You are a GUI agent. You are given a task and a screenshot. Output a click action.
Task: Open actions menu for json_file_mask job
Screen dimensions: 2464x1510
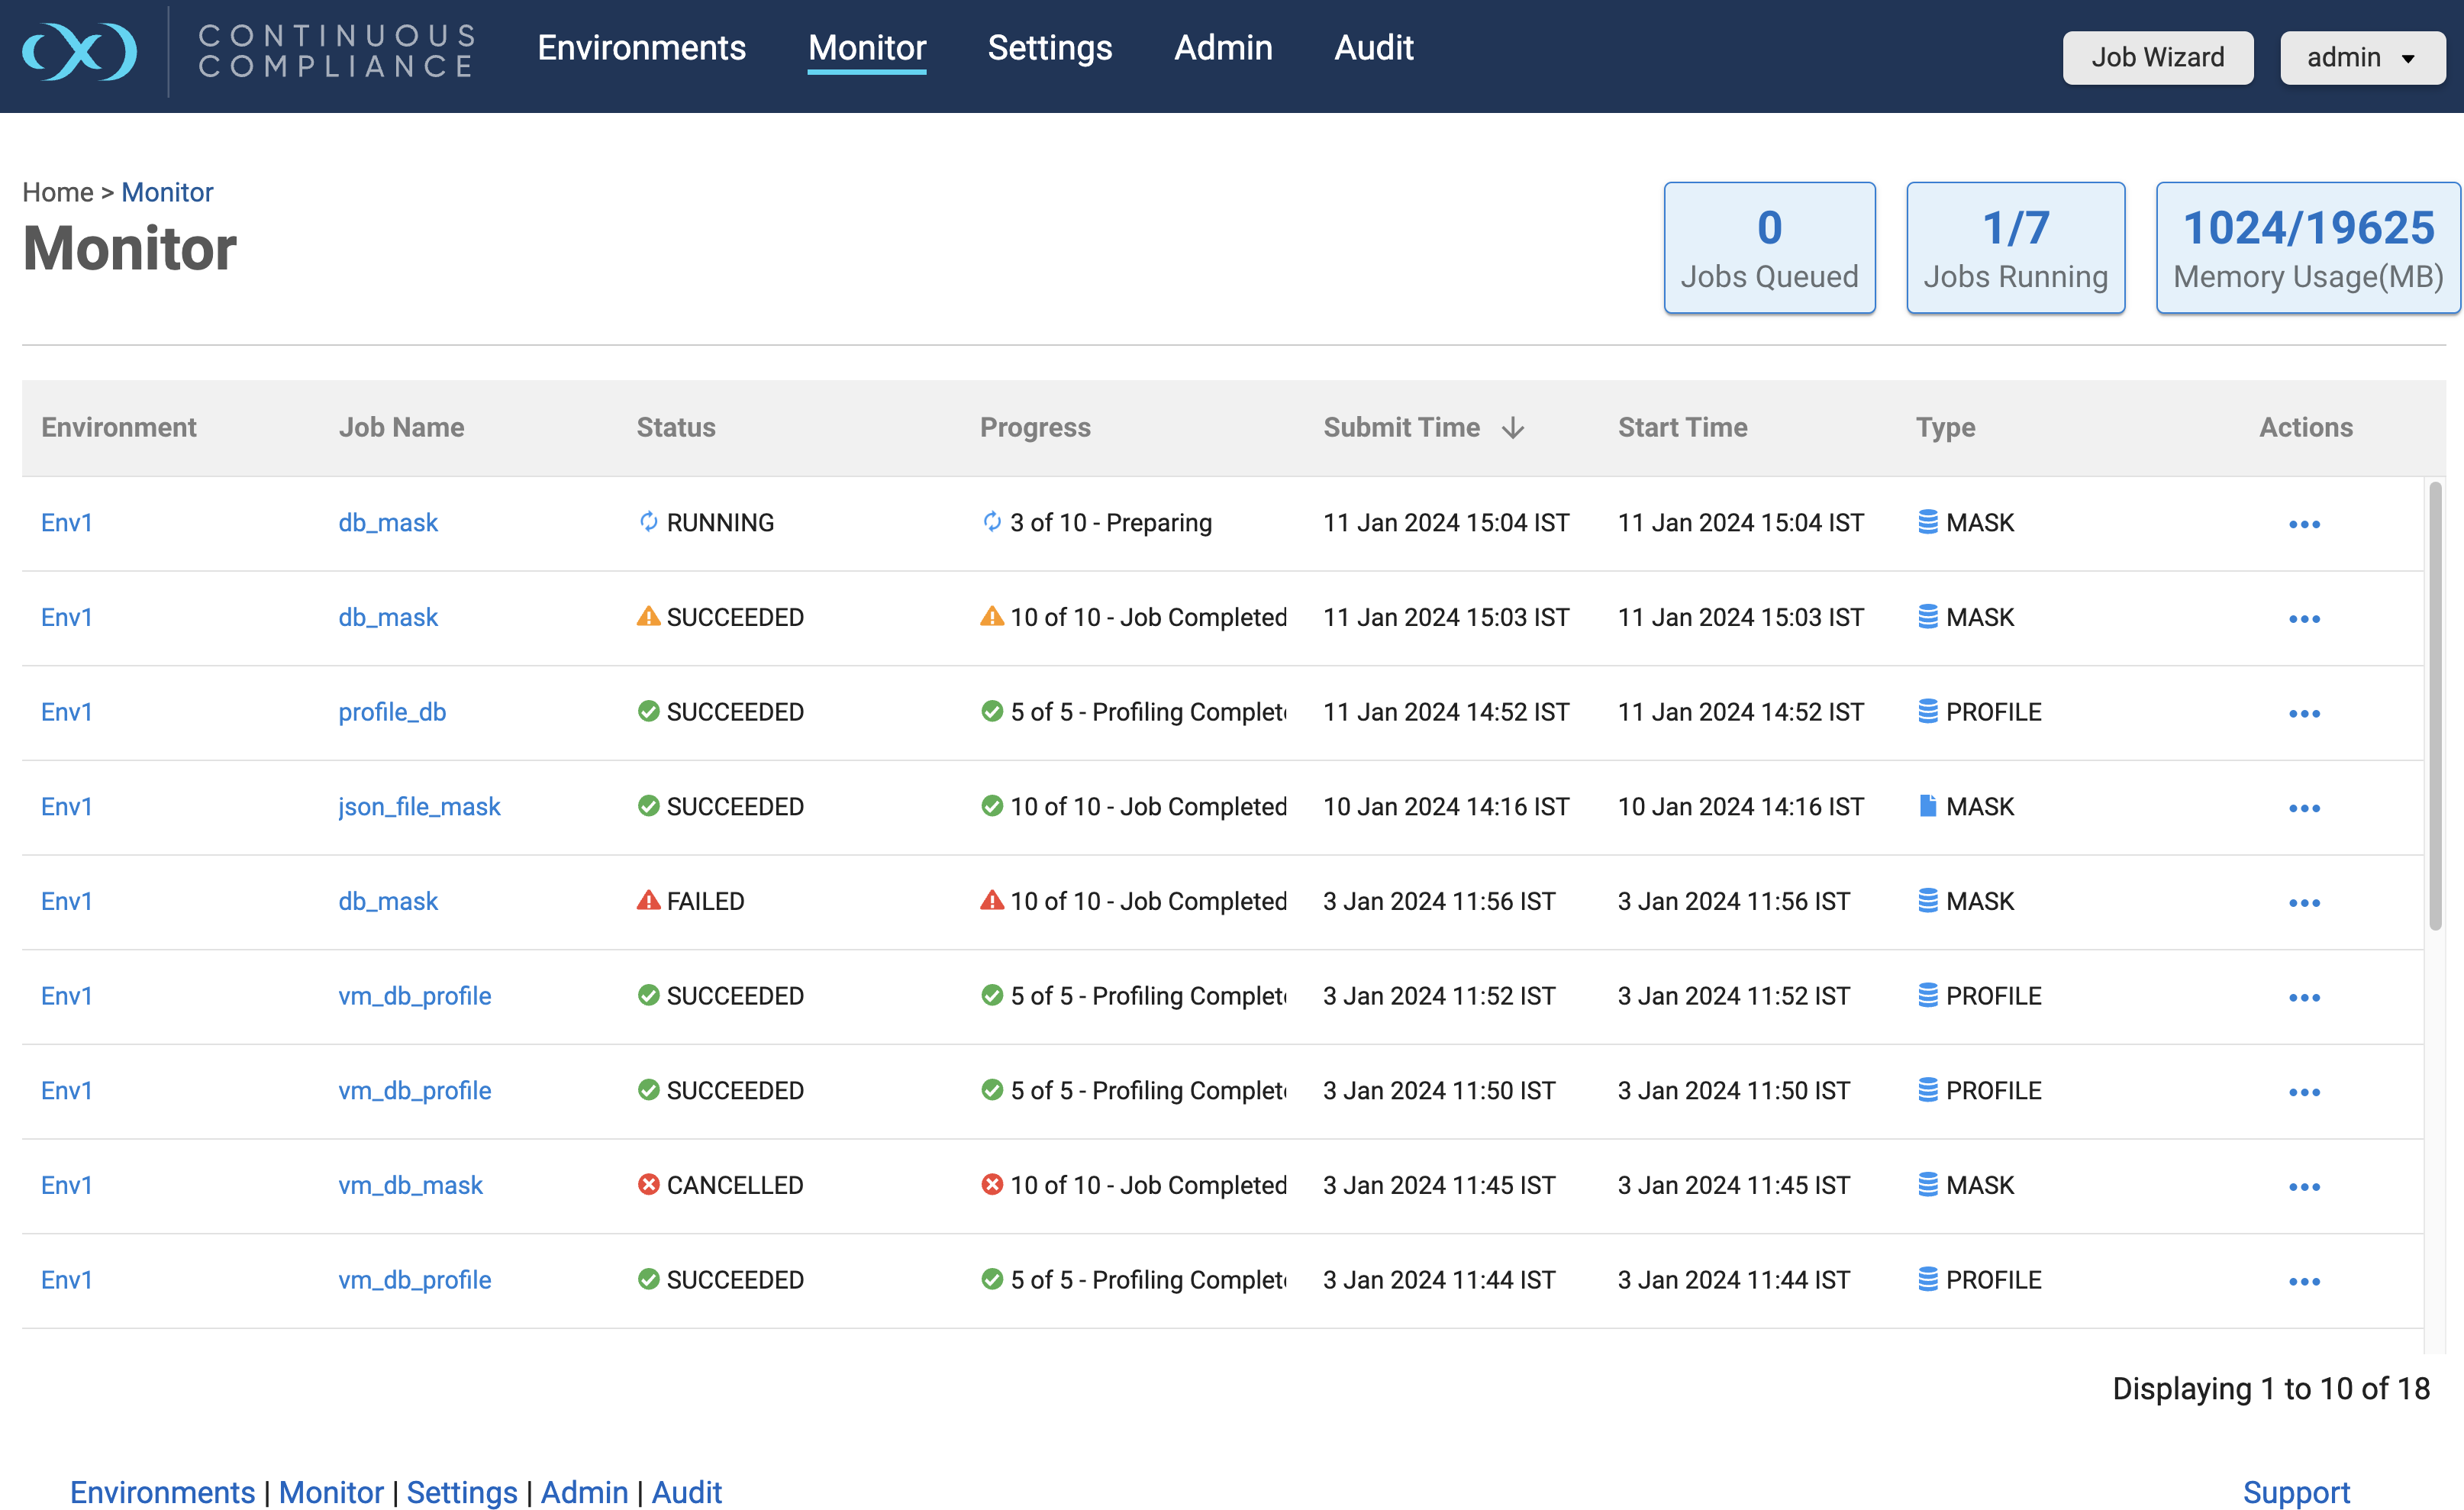[2304, 808]
